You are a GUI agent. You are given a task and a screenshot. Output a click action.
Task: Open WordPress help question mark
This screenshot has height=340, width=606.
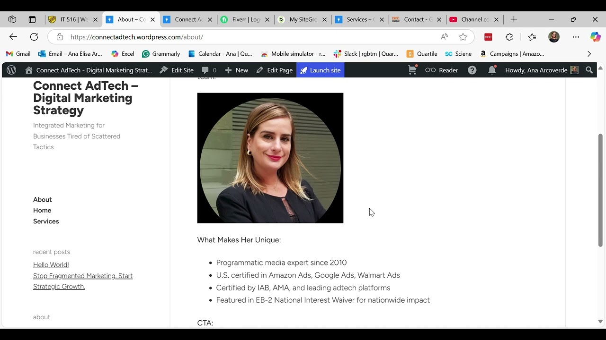coord(472,70)
